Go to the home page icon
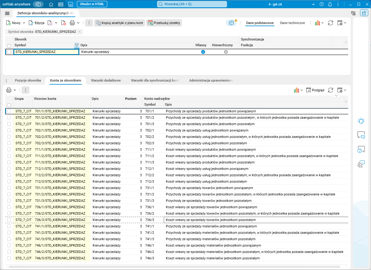The image size is (371, 270). pos(51,4)
